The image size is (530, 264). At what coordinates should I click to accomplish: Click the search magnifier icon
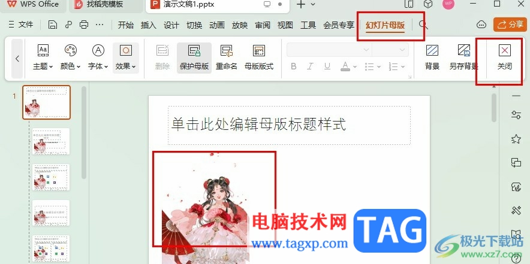(423, 25)
